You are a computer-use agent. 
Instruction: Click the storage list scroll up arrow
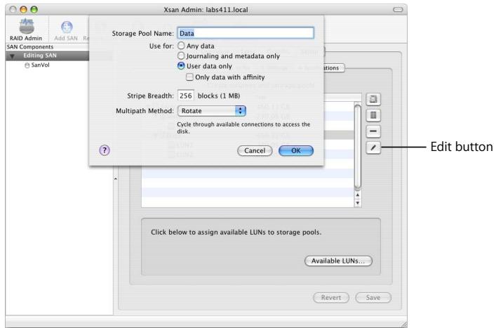click(358, 195)
